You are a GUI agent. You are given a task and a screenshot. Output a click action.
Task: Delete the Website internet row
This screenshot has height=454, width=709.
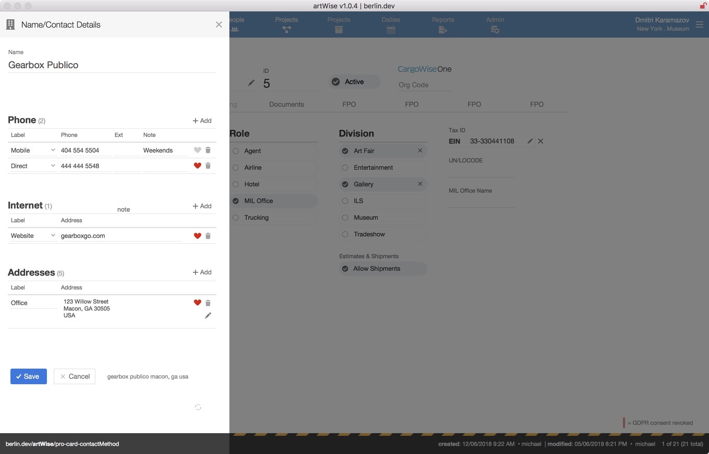[x=208, y=235]
